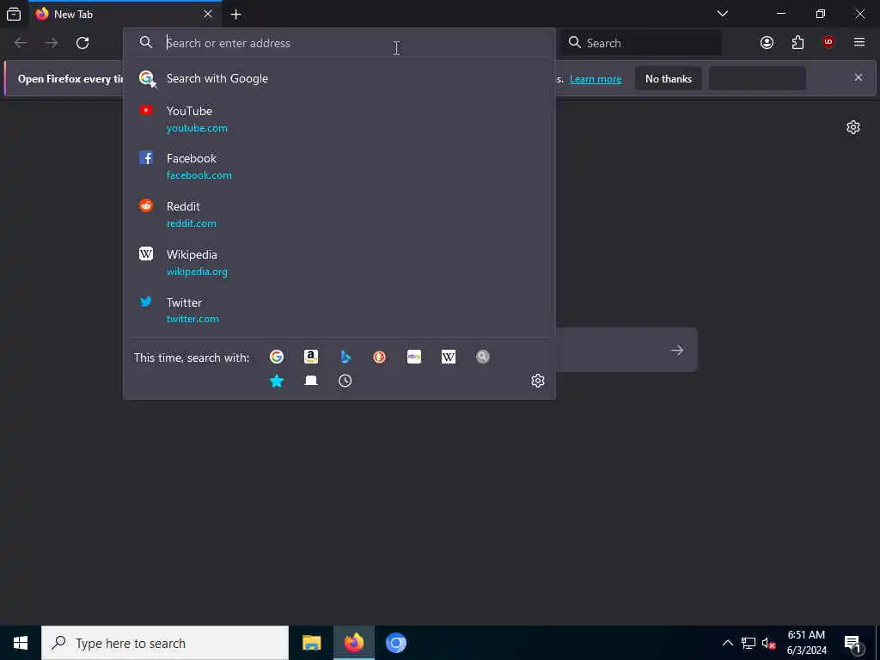The width and height of the screenshot is (880, 660).
Task: Click the Firefox taskbar icon
Action: [x=353, y=643]
